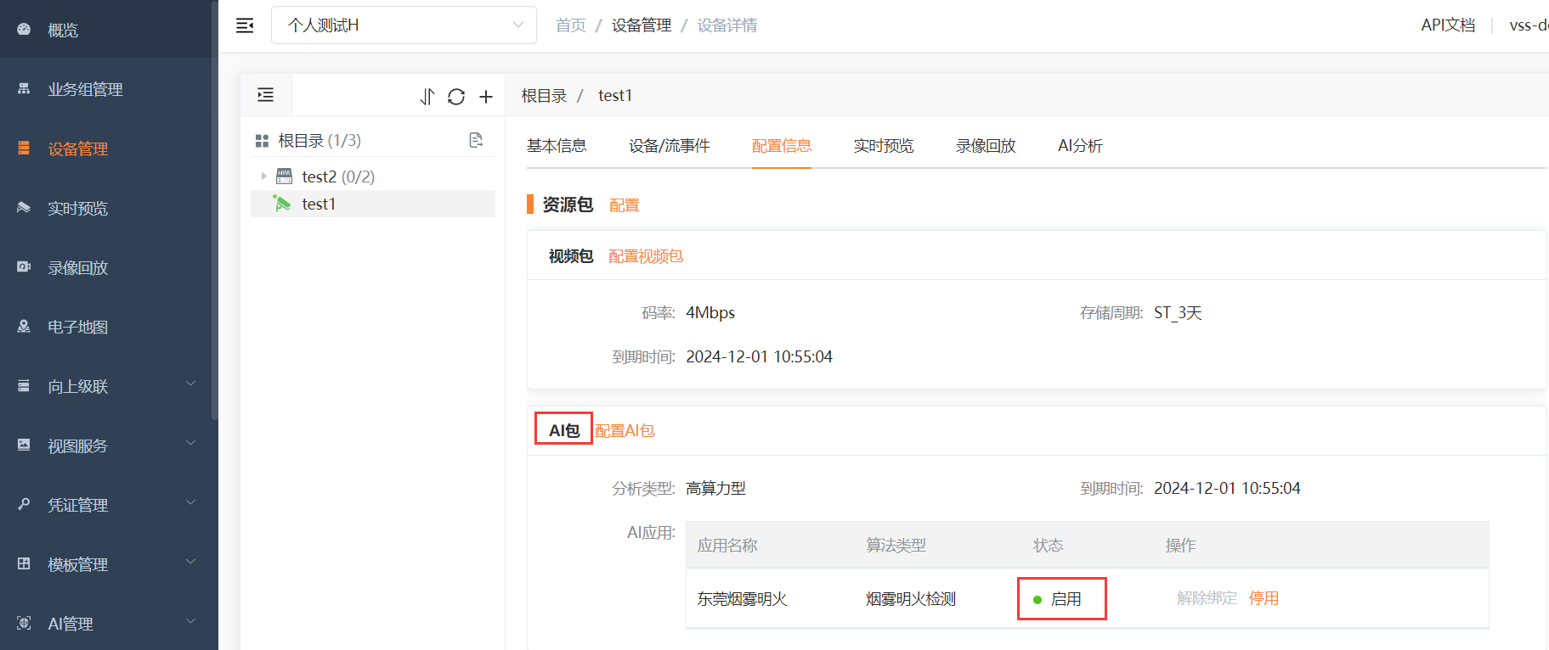Open 电子地图 in the sidebar

(x=77, y=328)
